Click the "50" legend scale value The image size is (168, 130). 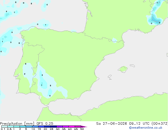82,129
